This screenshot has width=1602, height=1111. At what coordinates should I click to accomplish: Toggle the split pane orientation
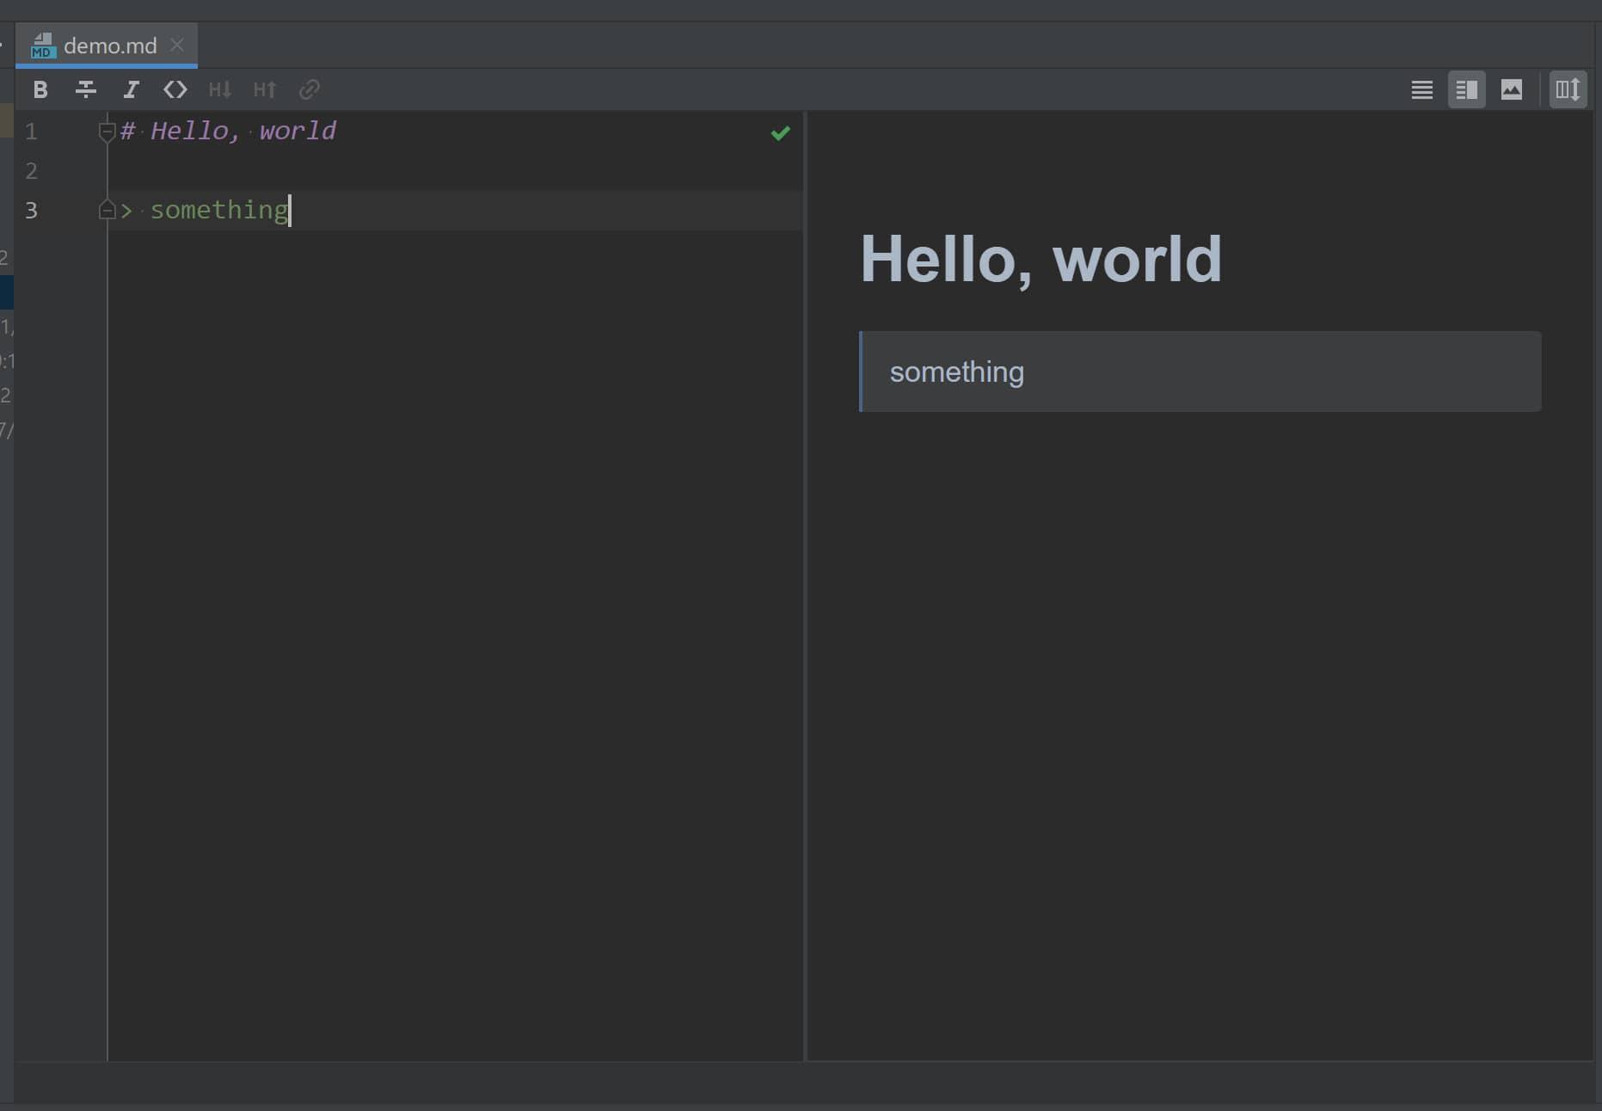[1568, 89]
